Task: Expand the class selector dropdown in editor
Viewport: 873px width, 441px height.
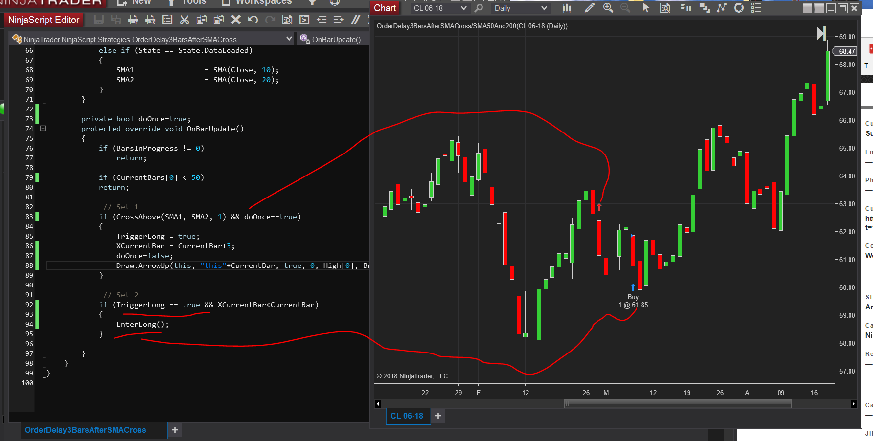Action: 289,39
